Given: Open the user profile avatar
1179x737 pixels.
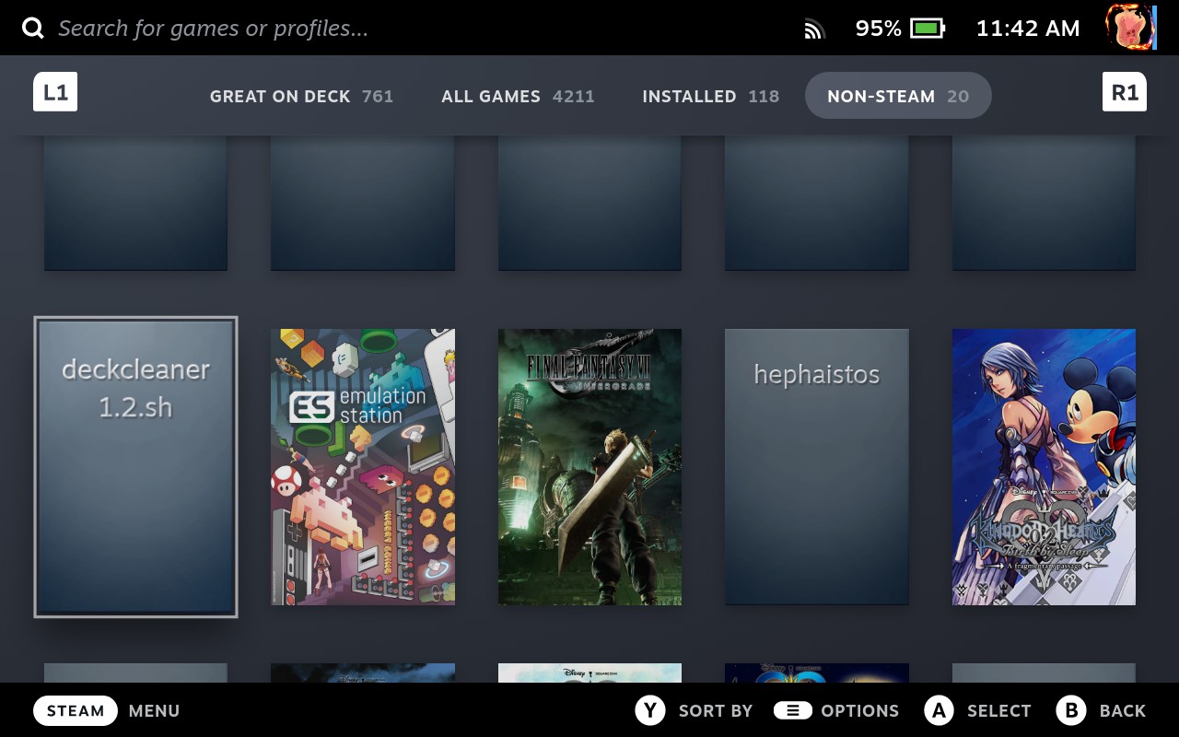Looking at the screenshot, I should [x=1130, y=28].
